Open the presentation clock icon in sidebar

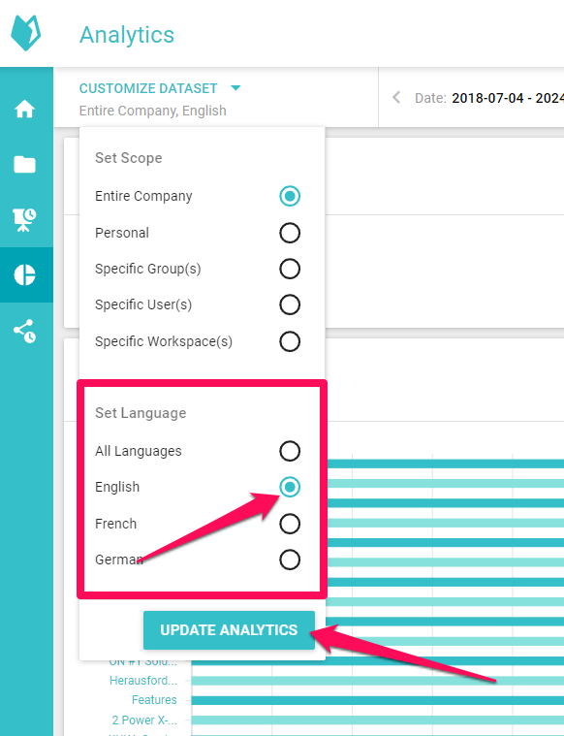point(24,220)
